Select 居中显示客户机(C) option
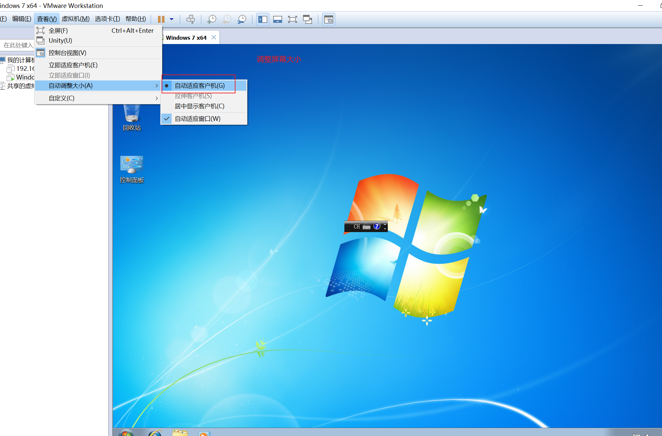 click(204, 106)
